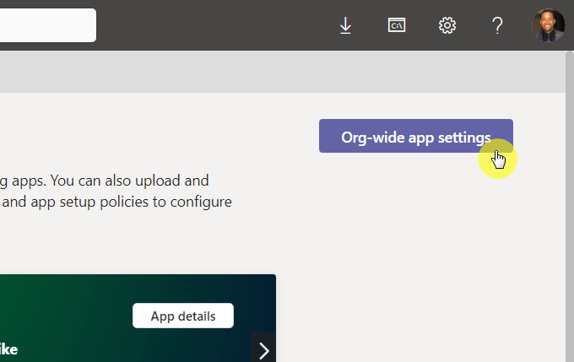
Task: Click the Org-wide app settings button
Action: (416, 136)
